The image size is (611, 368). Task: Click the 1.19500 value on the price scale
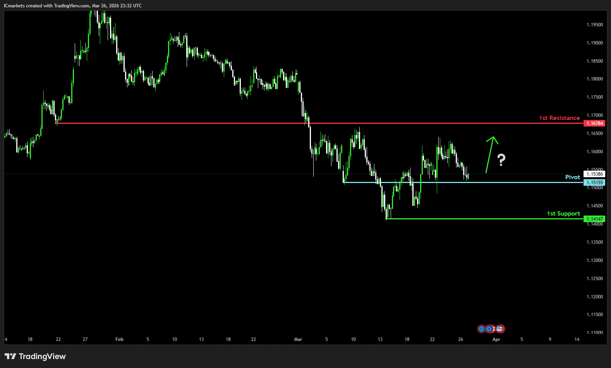point(594,25)
